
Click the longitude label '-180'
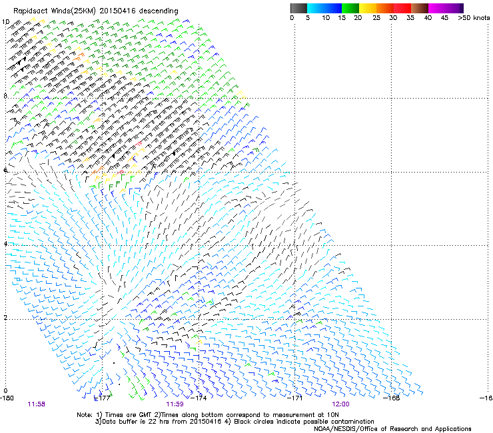(7, 398)
